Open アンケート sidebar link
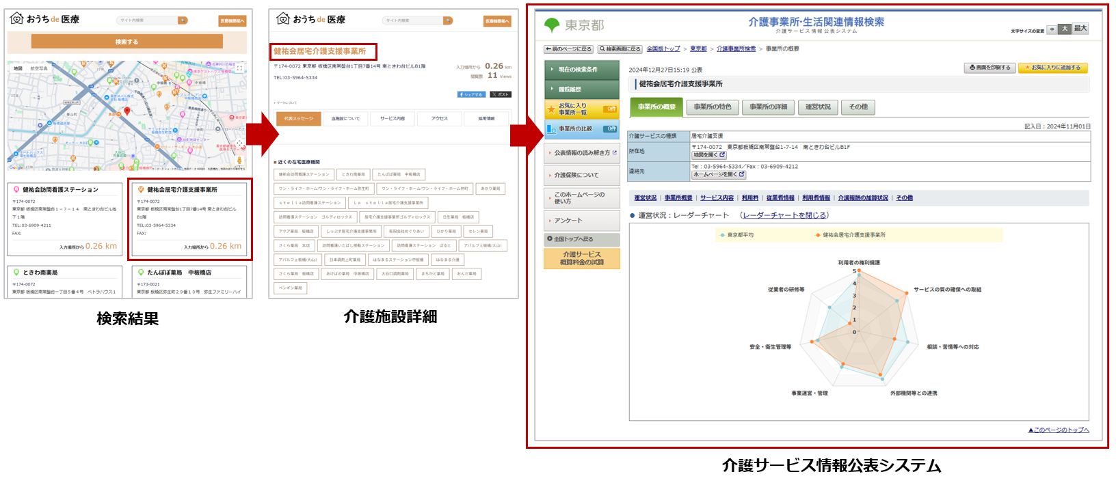Screen dimensions: 1116x485 tap(582, 221)
